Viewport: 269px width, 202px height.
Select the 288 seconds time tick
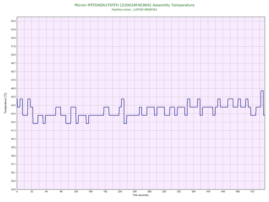coord(149,192)
